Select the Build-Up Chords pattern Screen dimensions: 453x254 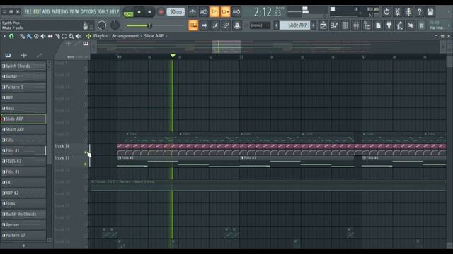point(23,214)
